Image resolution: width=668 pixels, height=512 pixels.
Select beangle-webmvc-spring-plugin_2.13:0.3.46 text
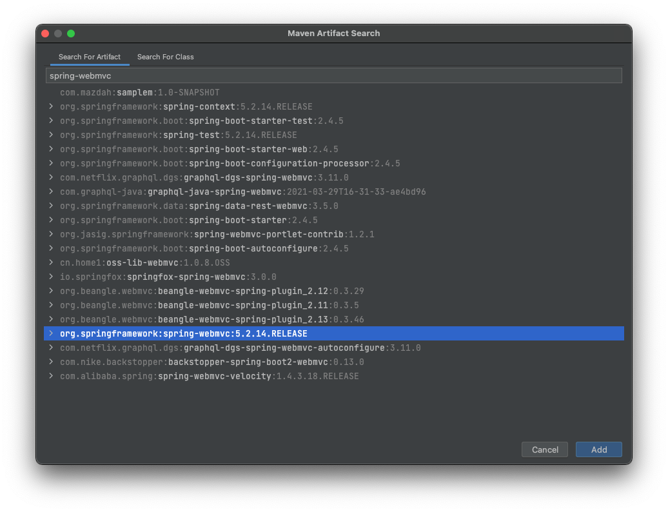212,319
